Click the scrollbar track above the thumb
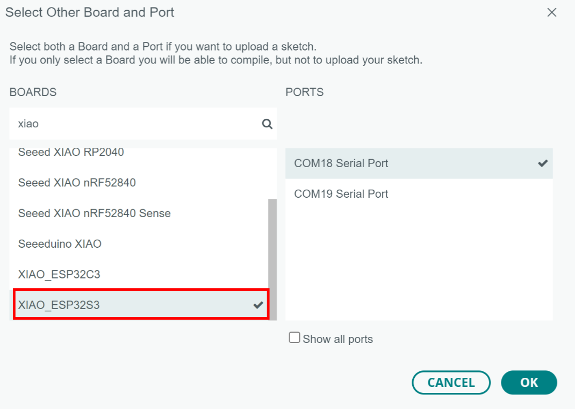Viewport: 575px width, 409px height. [272, 172]
